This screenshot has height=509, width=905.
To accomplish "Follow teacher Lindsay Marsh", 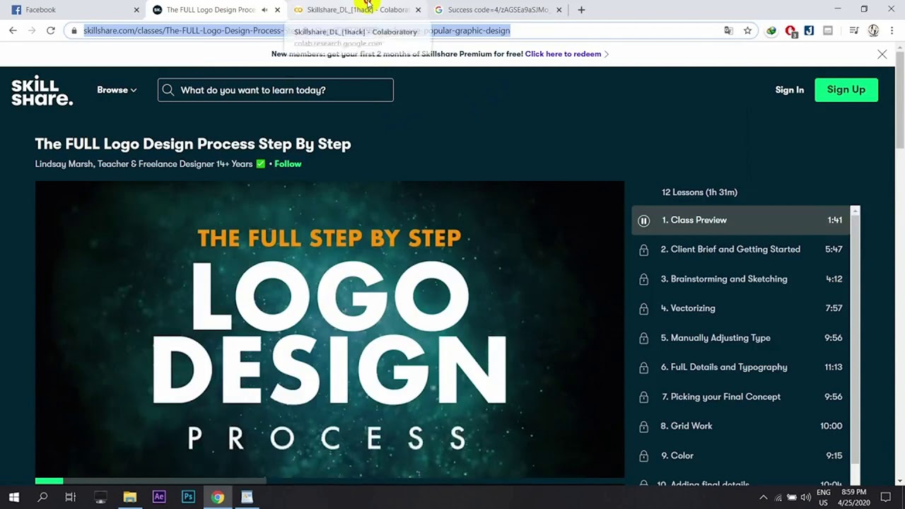I will (x=288, y=164).
